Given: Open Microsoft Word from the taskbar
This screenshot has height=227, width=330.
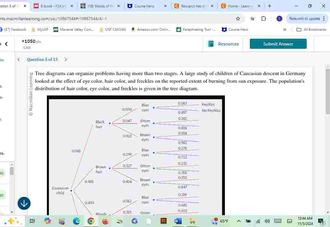Looking at the screenshot, I should (x=178, y=221).
